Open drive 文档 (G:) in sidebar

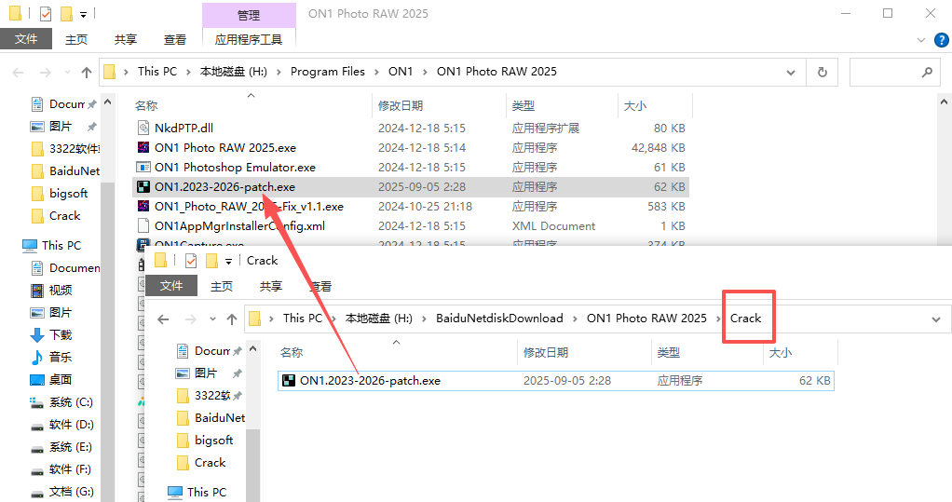tap(61, 492)
